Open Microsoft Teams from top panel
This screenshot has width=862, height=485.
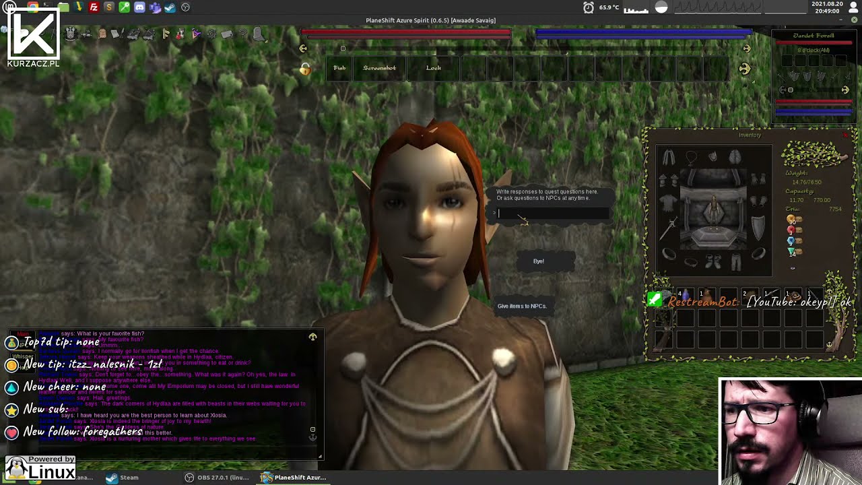(155, 7)
